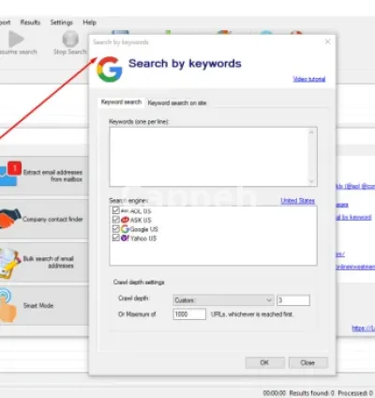Click the keywords box scroll-up arrow
Image resolution: width=375 pixels, height=398 pixels.
pyautogui.click(x=311, y=132)
